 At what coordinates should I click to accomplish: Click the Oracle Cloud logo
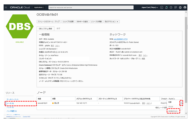pyautogui.click(x=20, y=8)
